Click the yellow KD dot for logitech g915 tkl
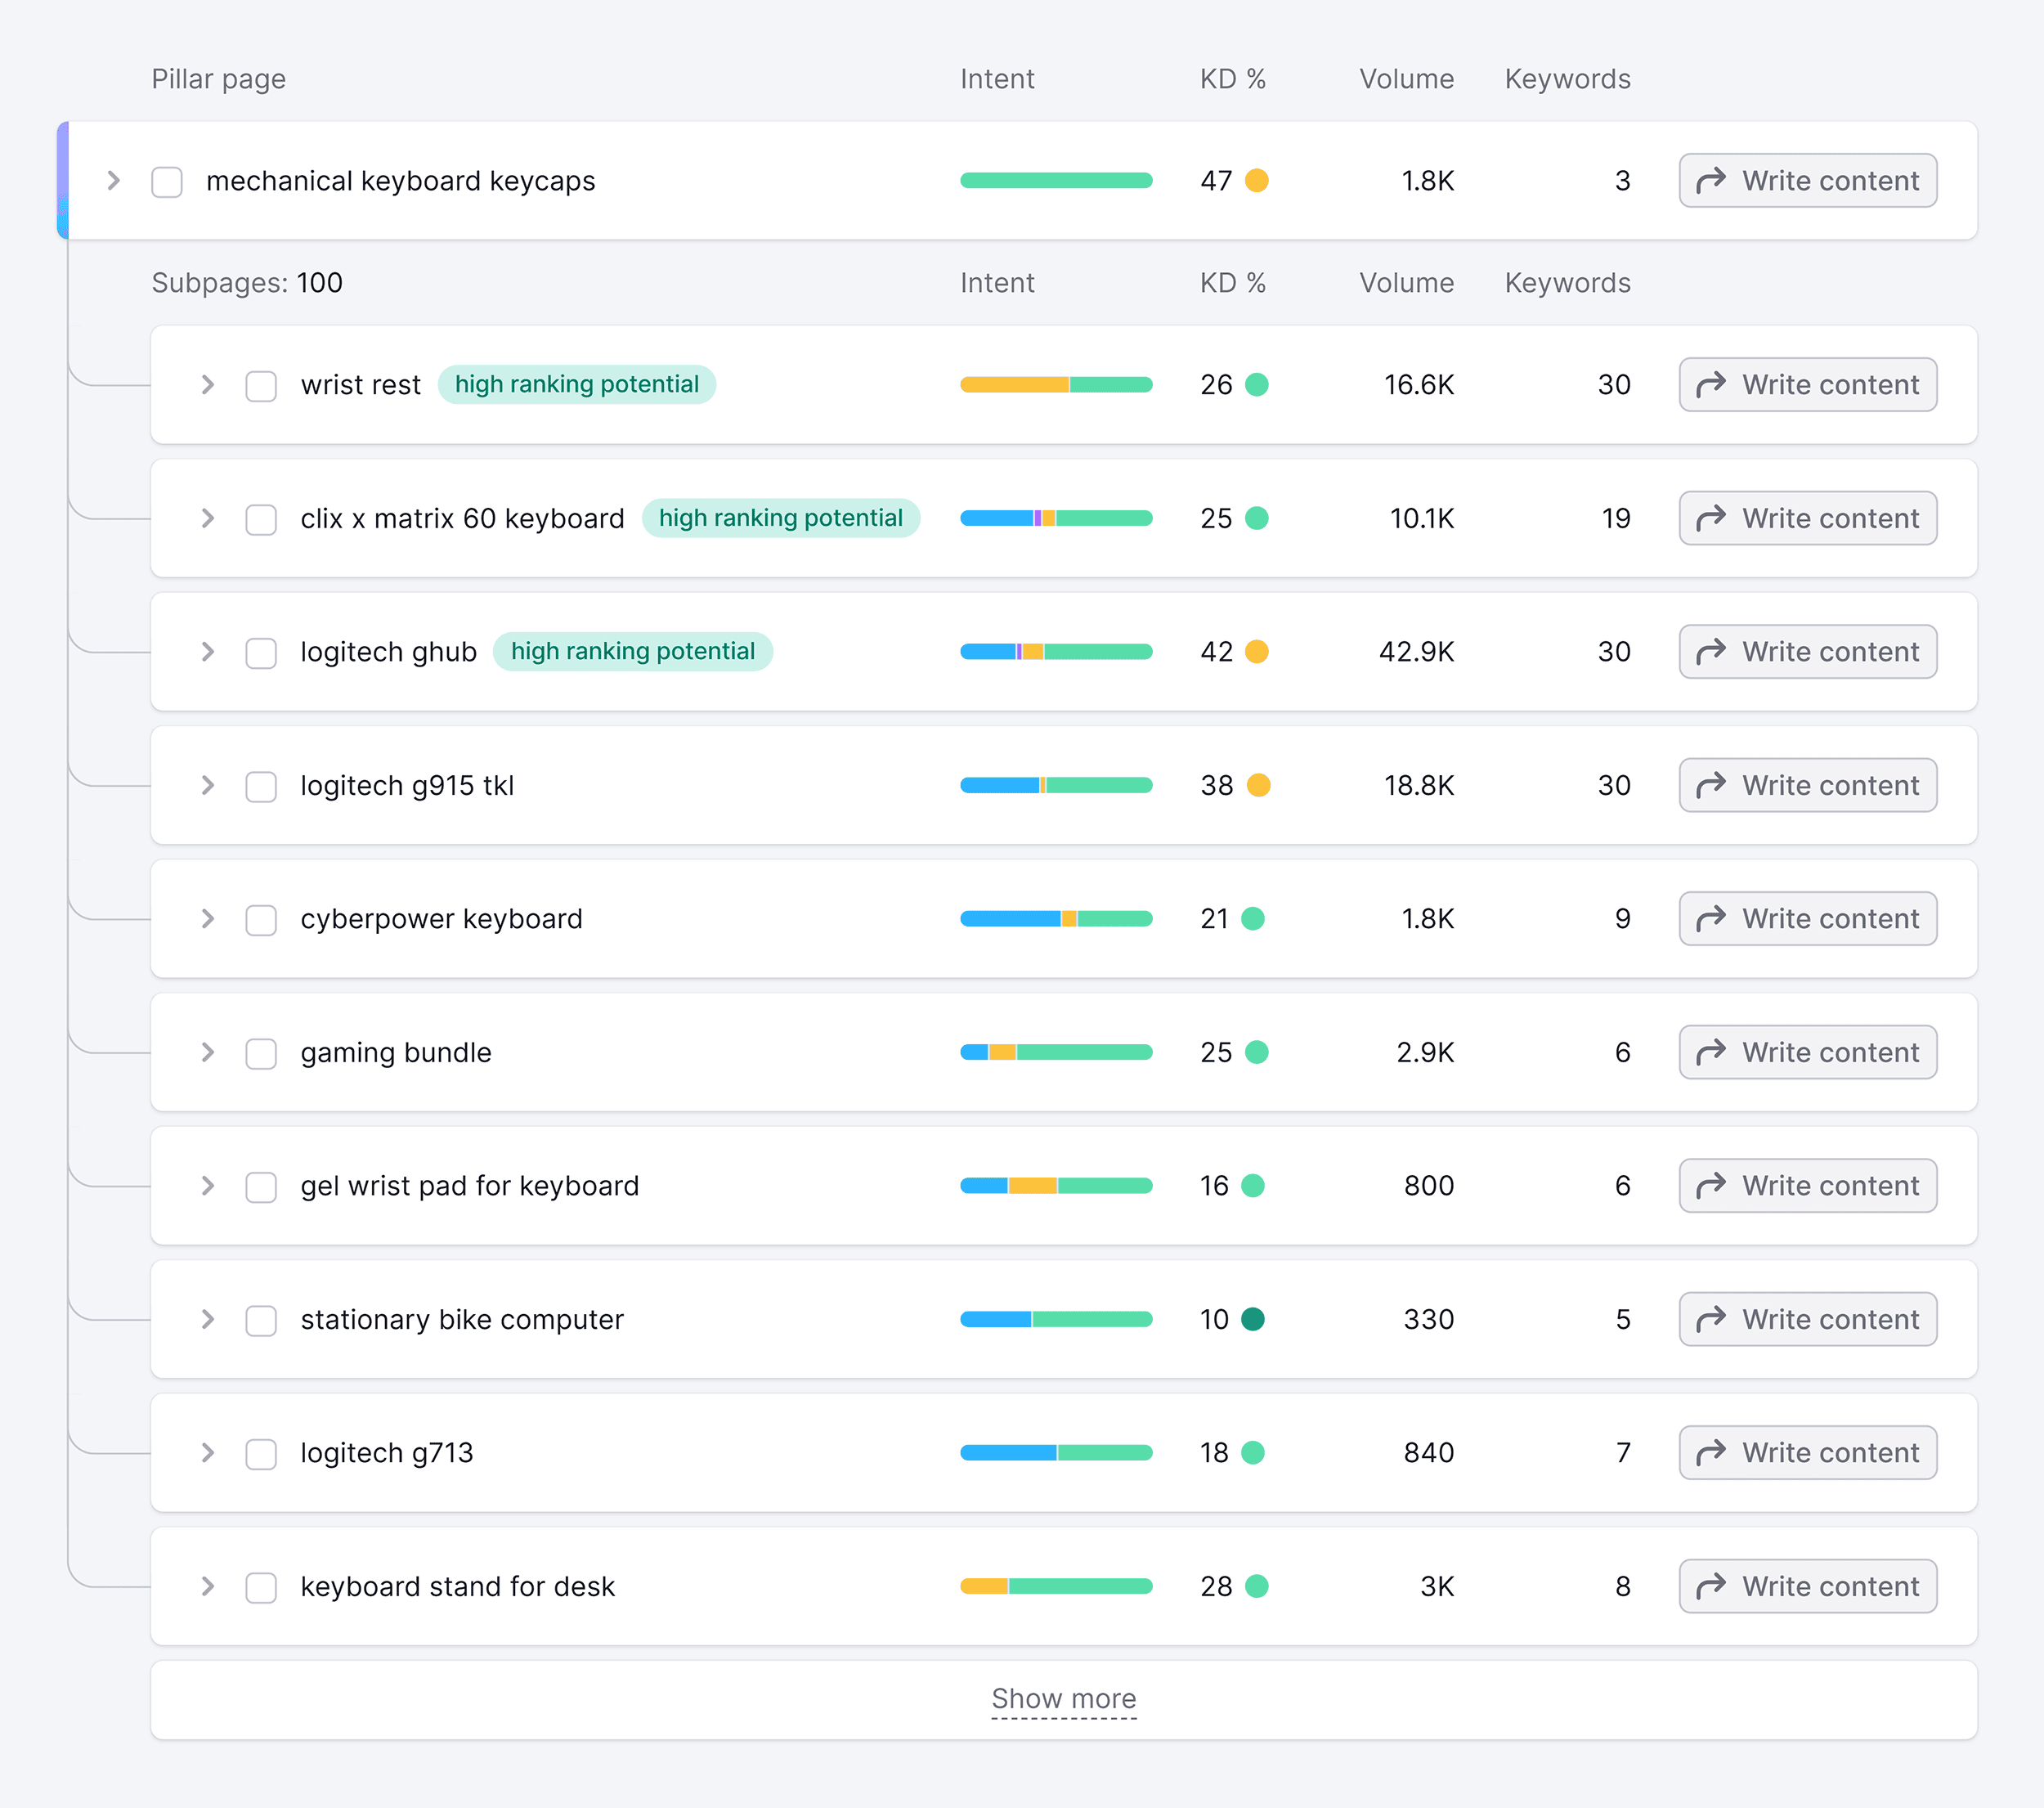Viewport: 2044px width, 1808px height. [1259, 785]
